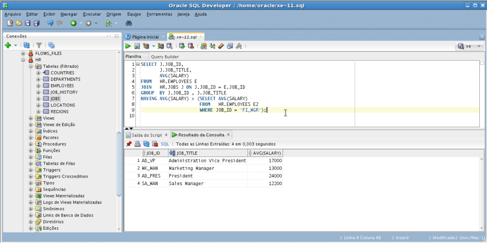Screen dimensions: 487x243
Task: Switch to the Query Builder tab
Action: coord(165,56)
